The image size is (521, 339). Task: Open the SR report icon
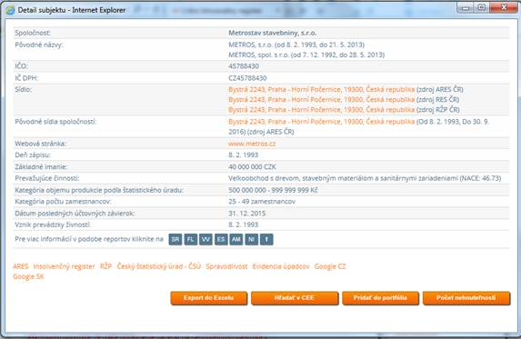175,239
